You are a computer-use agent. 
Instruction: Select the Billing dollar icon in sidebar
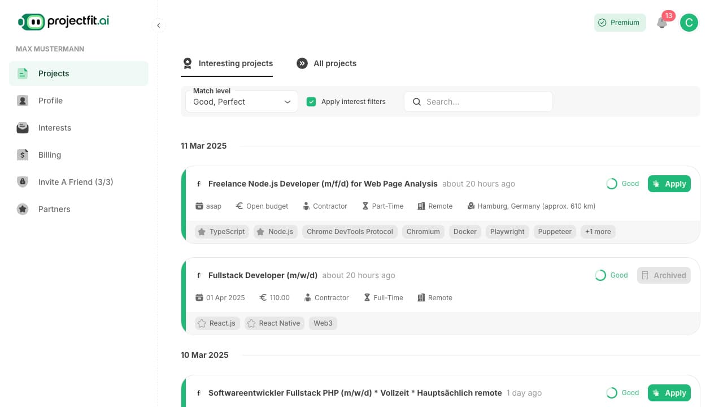coord(23,155)
